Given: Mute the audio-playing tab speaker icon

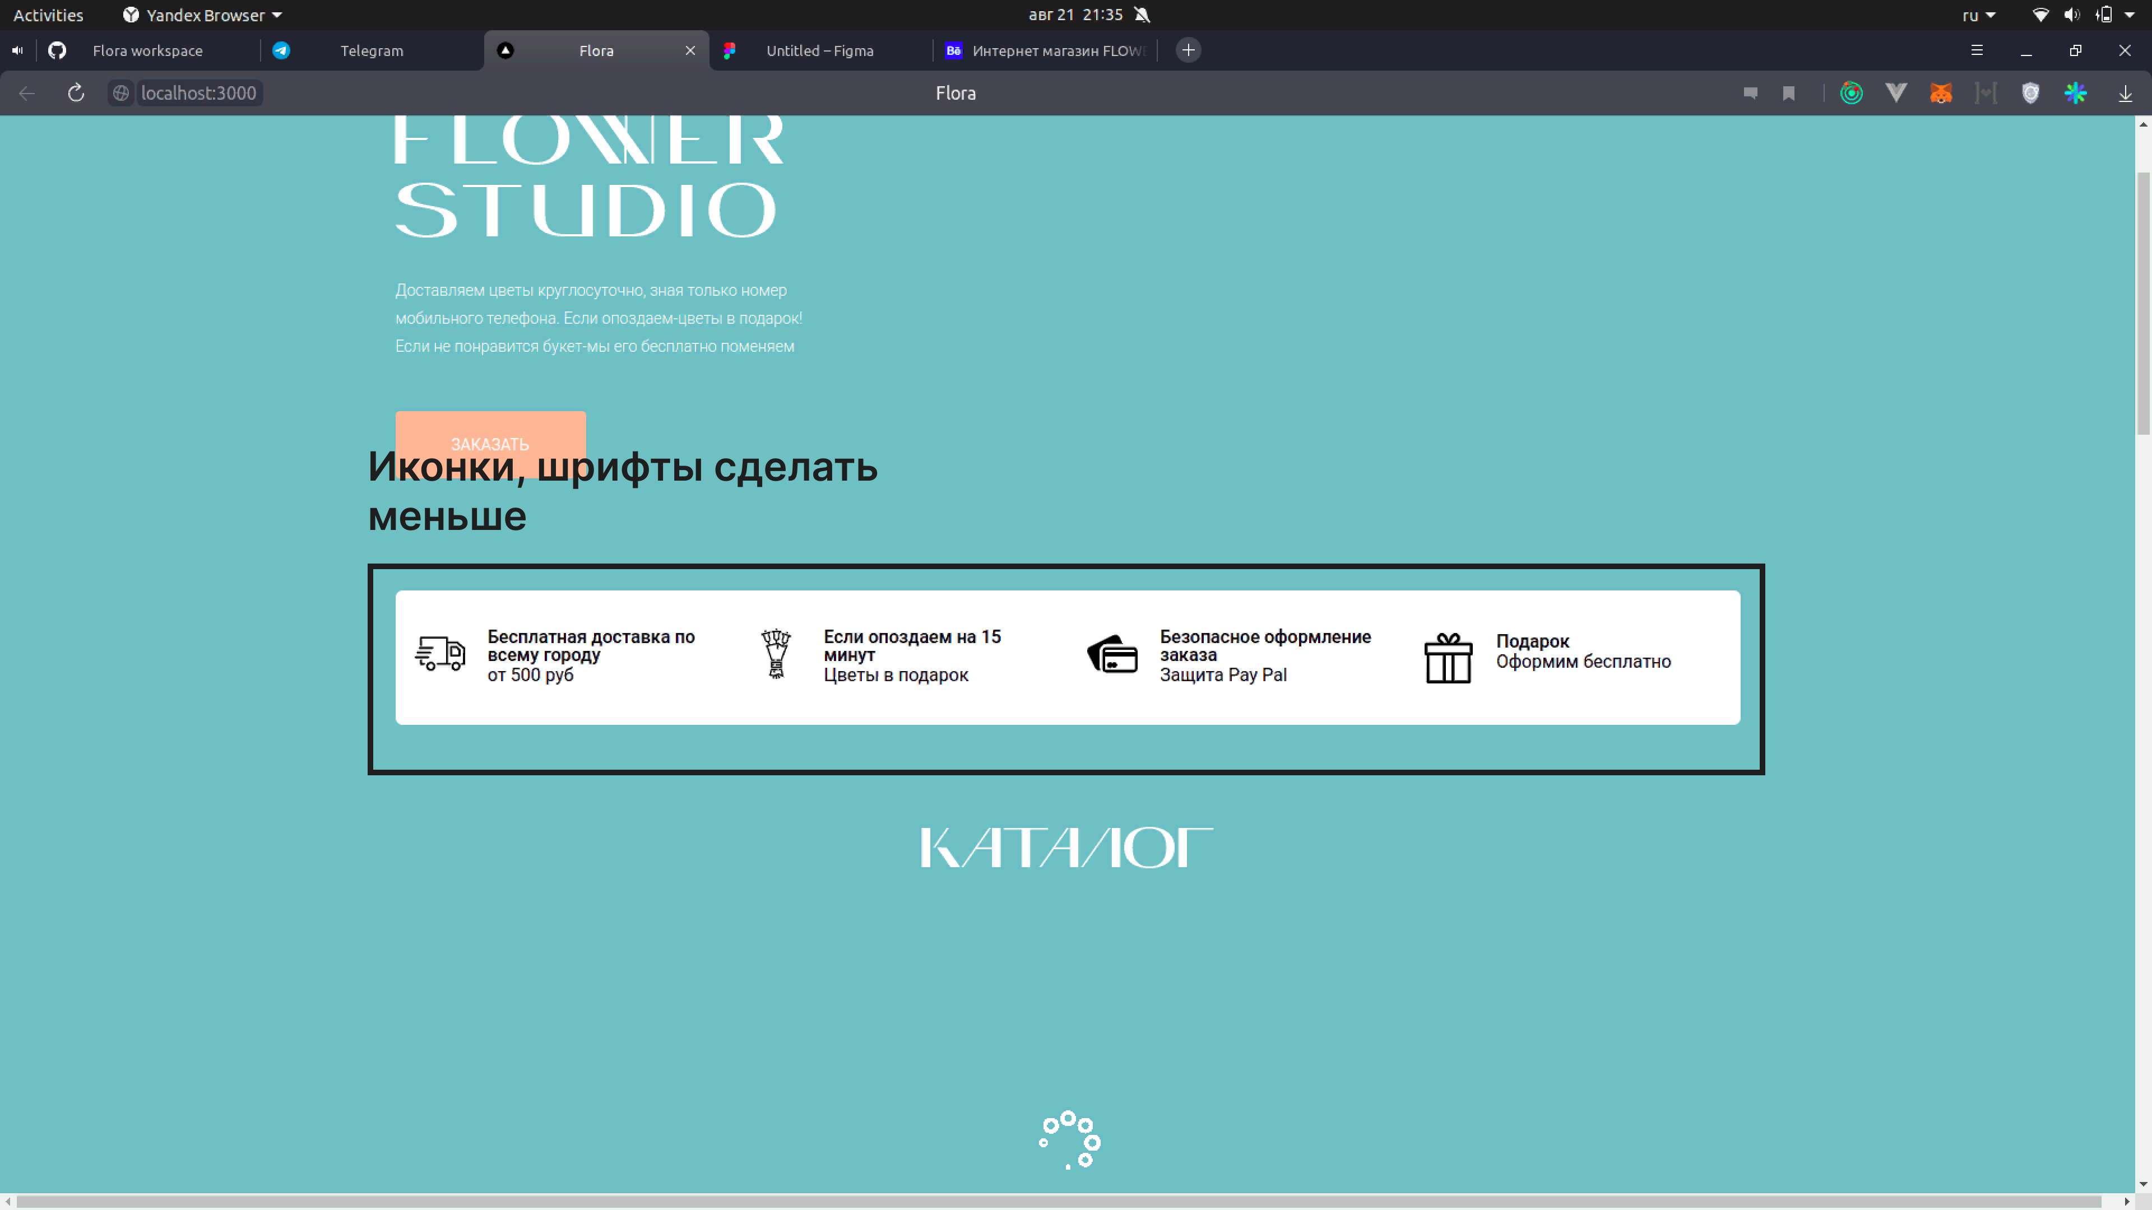Looking at the screenshot, I should point(17,50).
